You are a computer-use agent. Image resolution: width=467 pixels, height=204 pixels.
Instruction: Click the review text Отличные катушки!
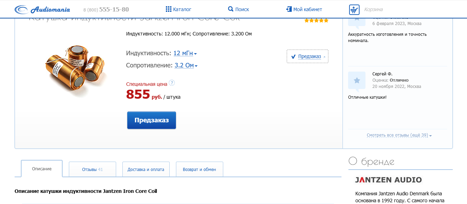tap(367, 97)
